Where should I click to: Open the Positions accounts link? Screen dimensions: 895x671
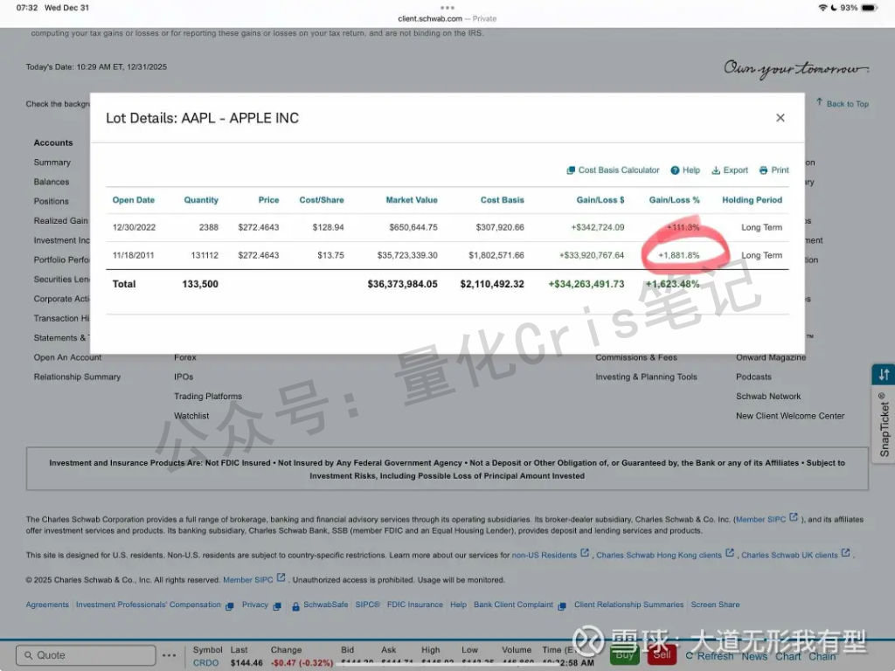pos(51,201)
